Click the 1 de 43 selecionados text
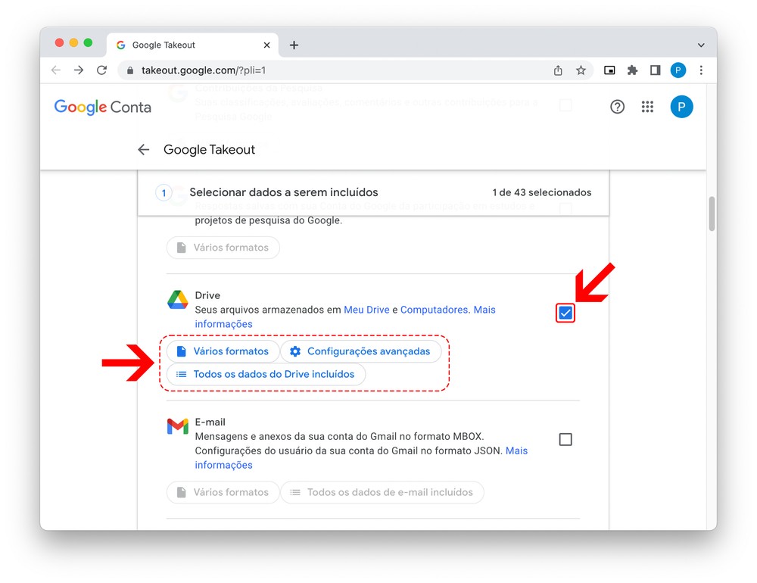 coord(542,192)
